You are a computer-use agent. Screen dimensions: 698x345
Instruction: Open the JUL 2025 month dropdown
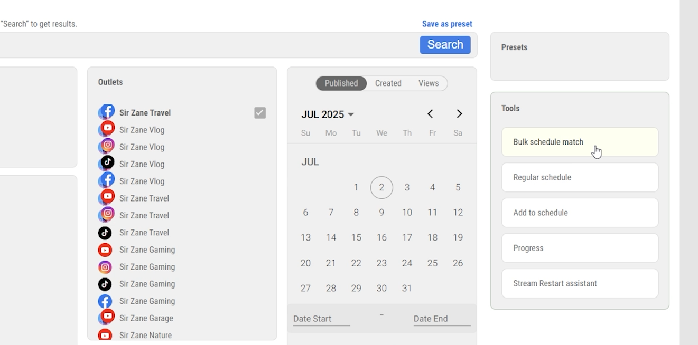pyautogui.click(x=328, y=114)
